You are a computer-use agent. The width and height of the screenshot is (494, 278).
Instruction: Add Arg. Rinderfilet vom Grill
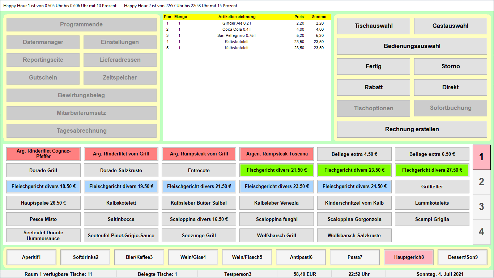click(121, 154)
